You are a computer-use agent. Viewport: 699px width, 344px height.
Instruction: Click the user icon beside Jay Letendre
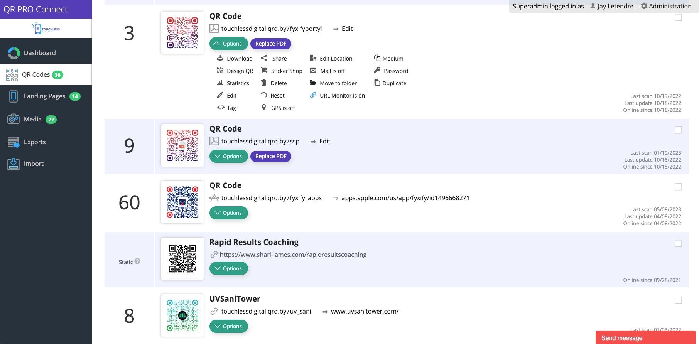coord(593,6)
